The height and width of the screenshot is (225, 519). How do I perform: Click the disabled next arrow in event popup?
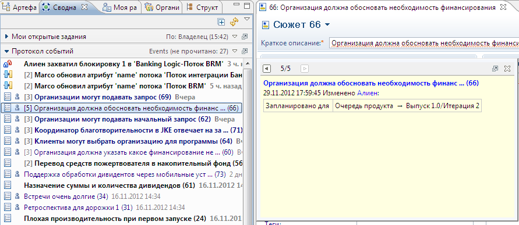[x=305, y=69]
